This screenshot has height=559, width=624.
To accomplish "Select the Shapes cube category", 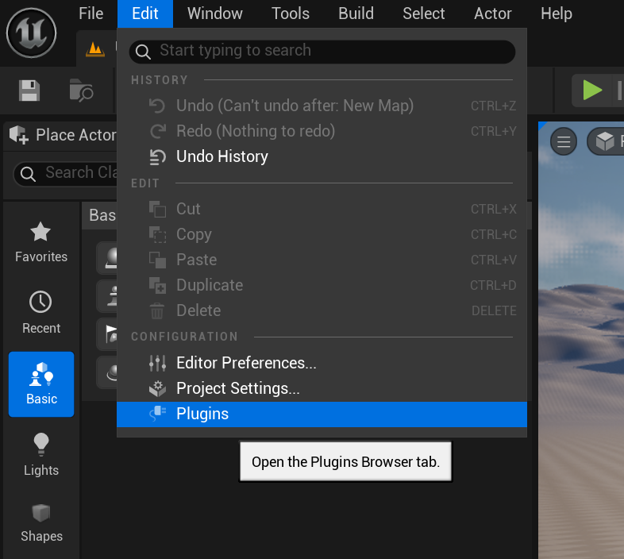I will (x=41, y=522).
